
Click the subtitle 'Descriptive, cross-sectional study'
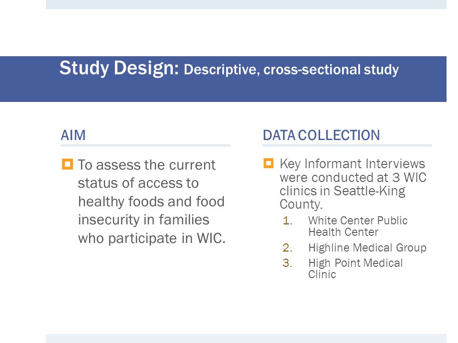point(291,70)
